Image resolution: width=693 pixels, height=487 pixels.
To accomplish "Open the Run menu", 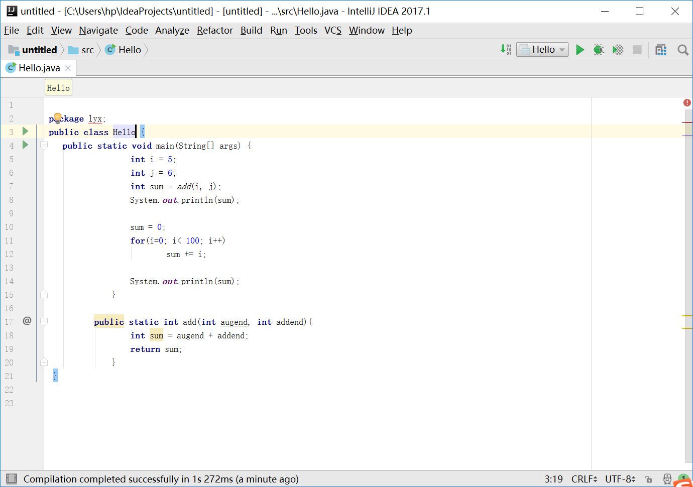I will [279, 30].
